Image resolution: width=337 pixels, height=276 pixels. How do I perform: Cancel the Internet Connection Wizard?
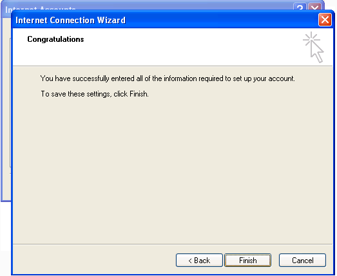pos(302,261)
